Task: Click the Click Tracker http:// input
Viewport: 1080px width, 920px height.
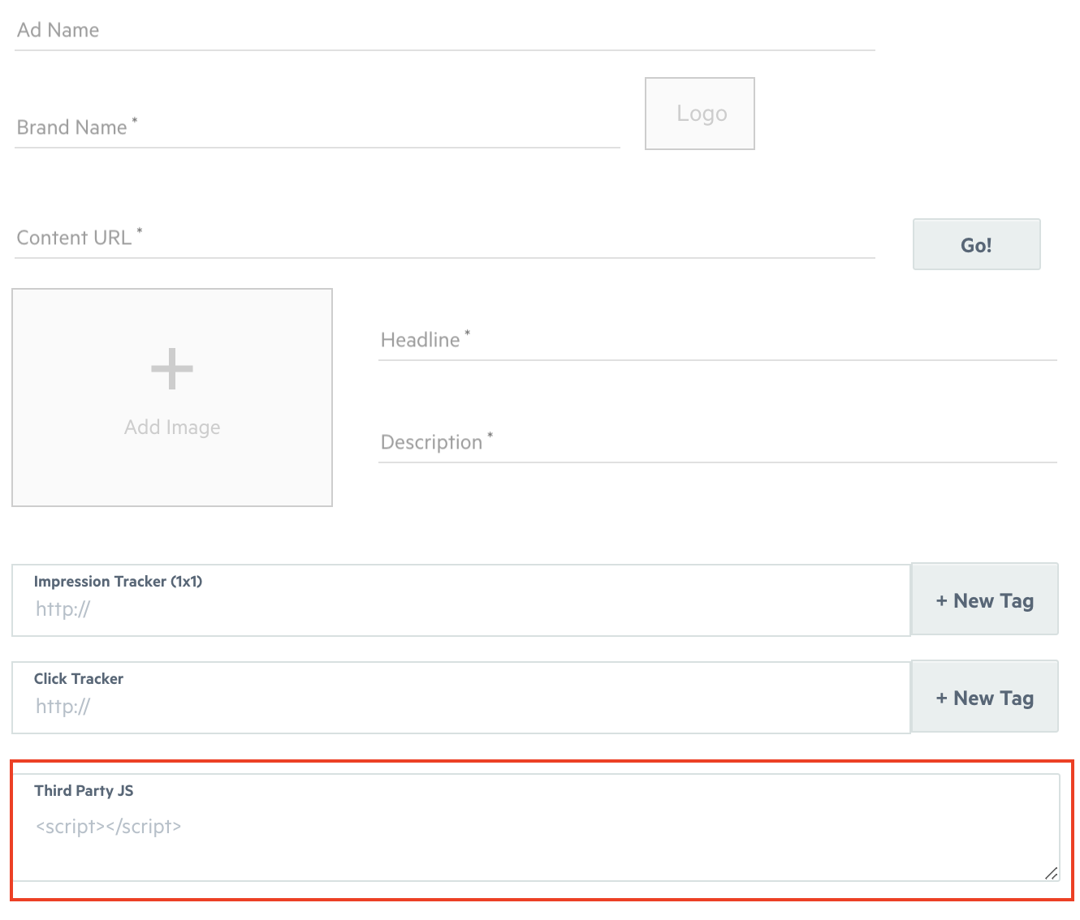Action: 461,698
